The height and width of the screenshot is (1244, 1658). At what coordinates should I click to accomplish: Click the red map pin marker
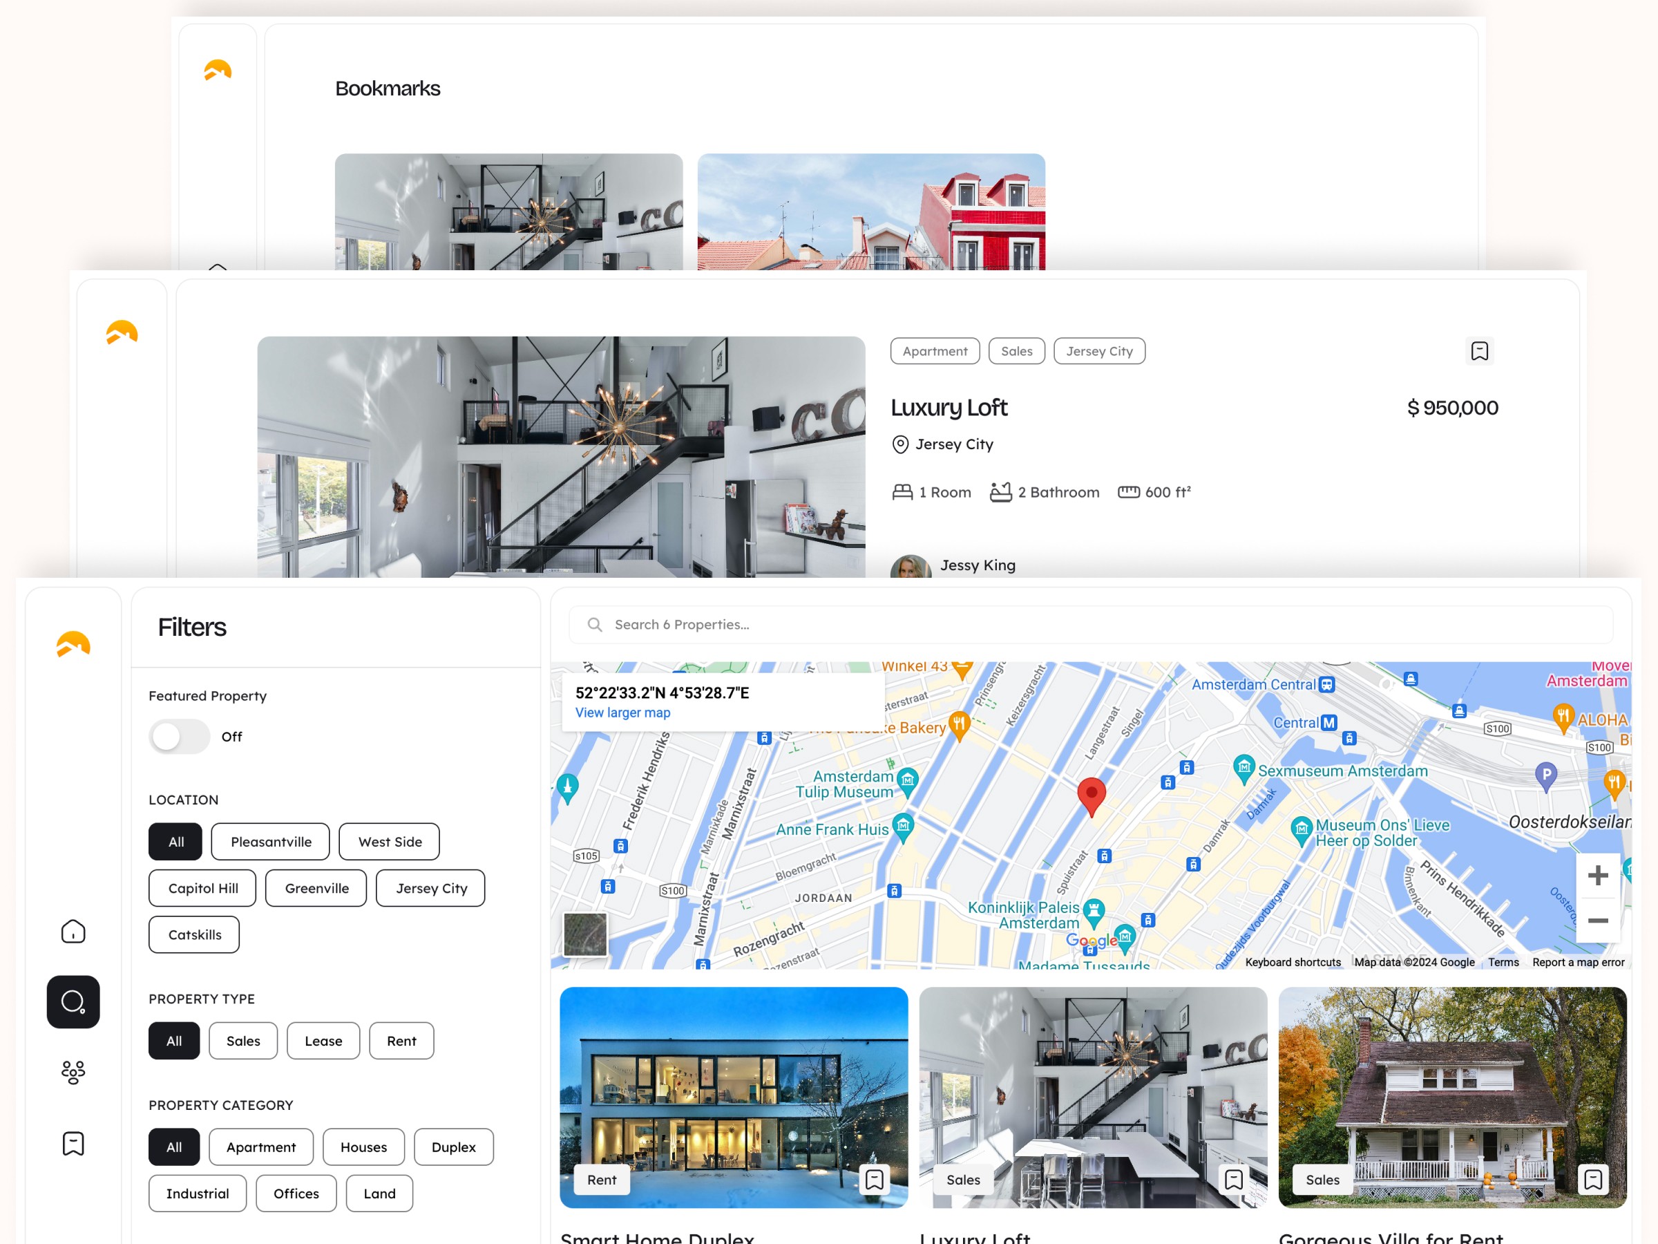click(1092, 793)
